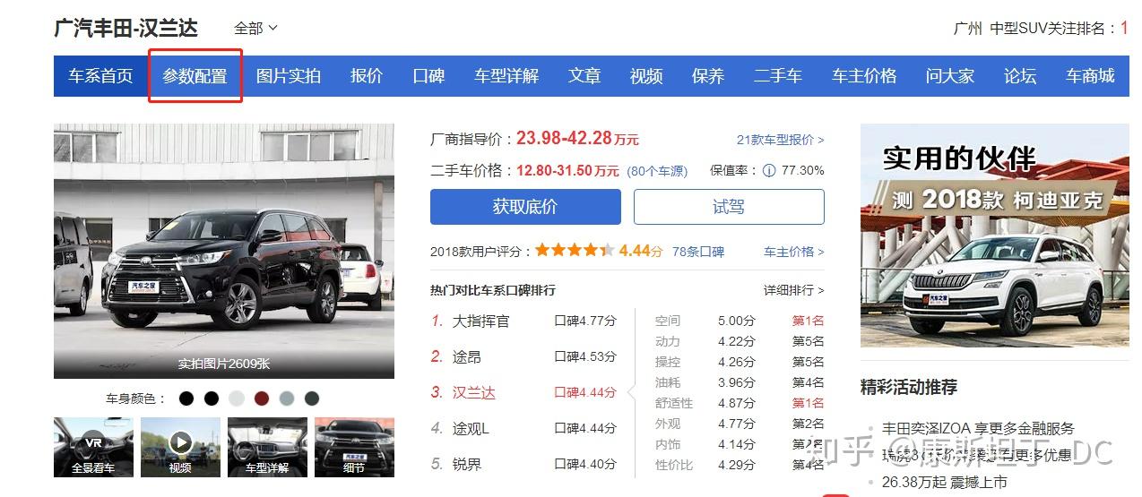Switch to 图片实拍 tab
Screen dimensions: 1142x497
pyautogui.click(x=289, y=76)
